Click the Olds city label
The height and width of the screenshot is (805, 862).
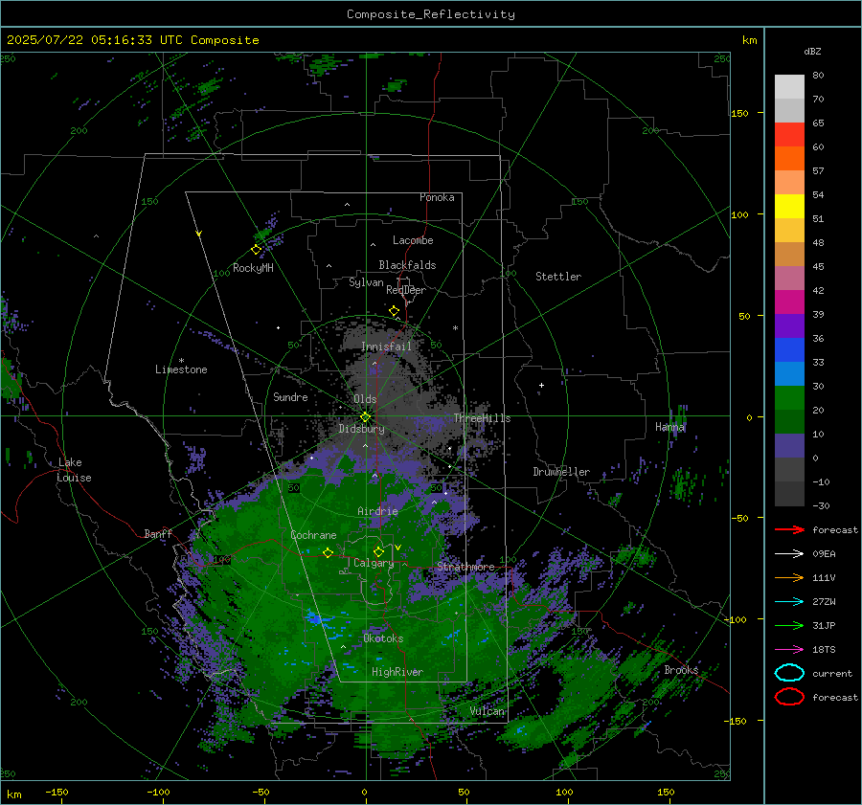[365, 399]
